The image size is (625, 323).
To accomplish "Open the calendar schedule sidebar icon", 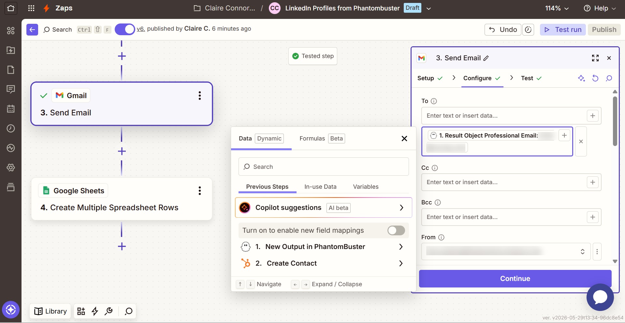I will (x=11, y=109).
